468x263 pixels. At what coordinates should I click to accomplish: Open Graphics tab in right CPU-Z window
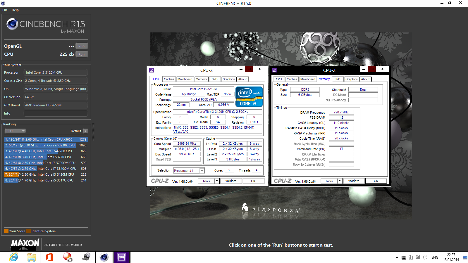(351, 79)
